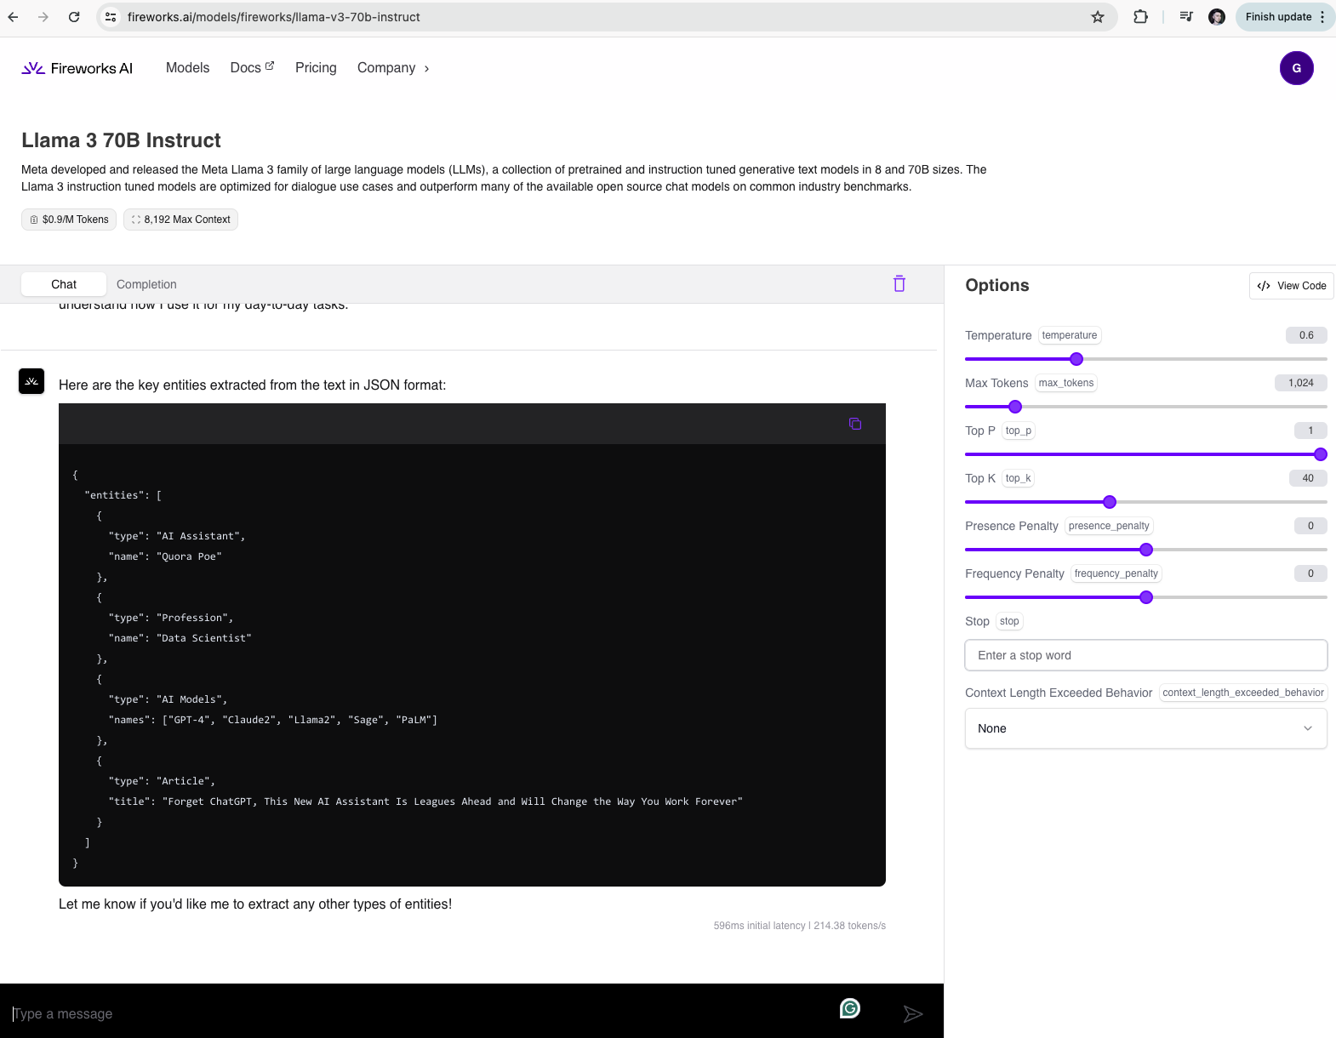Clear chat with trash icon
1336x1038 pixels.
tap(899, 284)
